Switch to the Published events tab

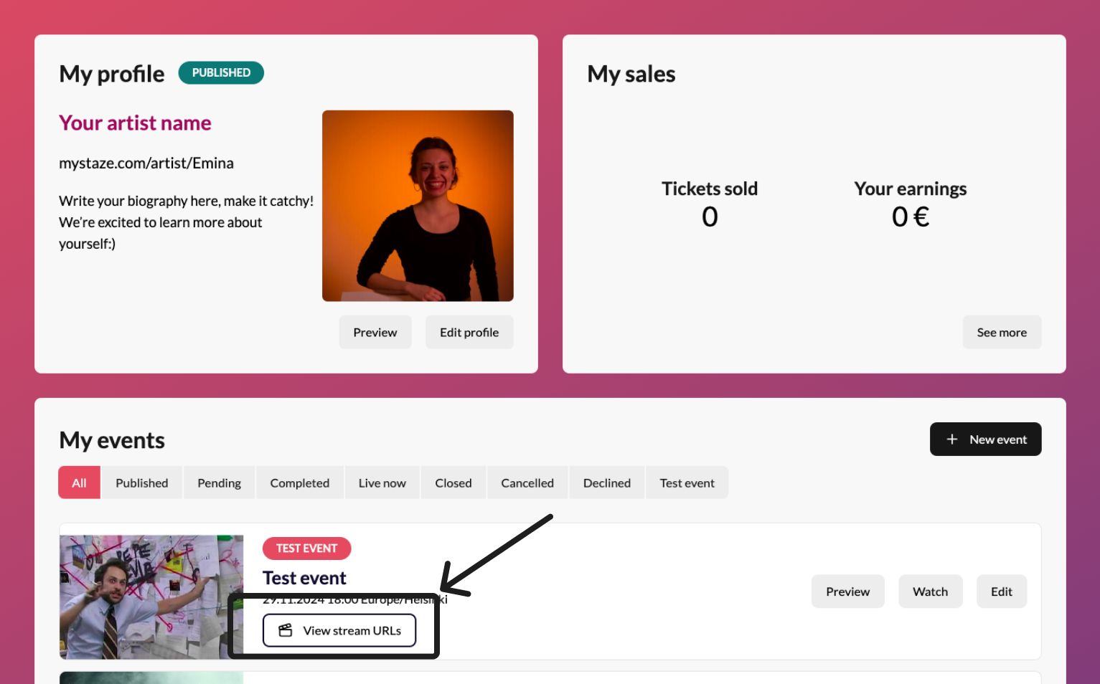click(x=141, y=483)
